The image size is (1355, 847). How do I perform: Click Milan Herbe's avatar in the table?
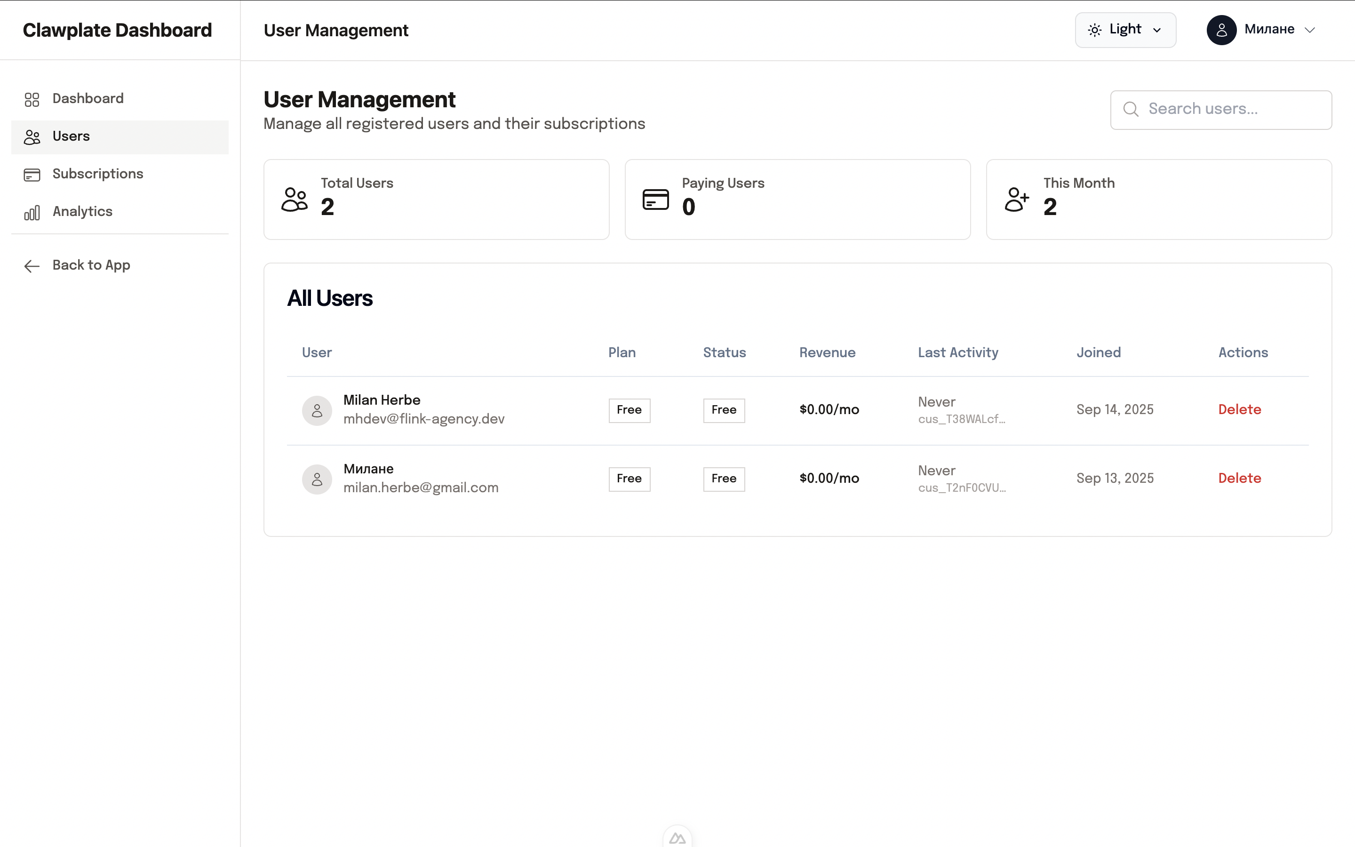coord(316,410)
